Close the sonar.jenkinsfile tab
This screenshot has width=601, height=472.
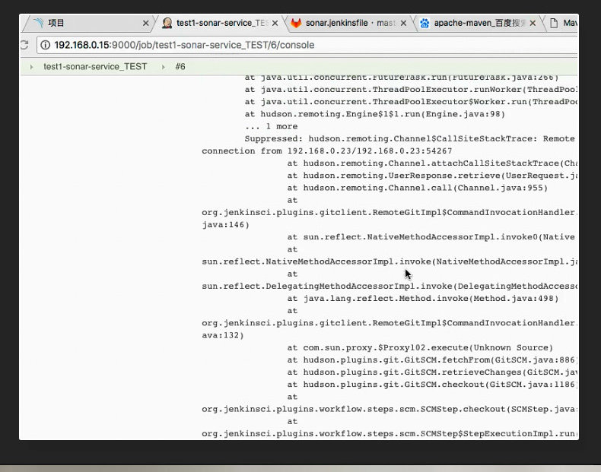coord(404,24)
